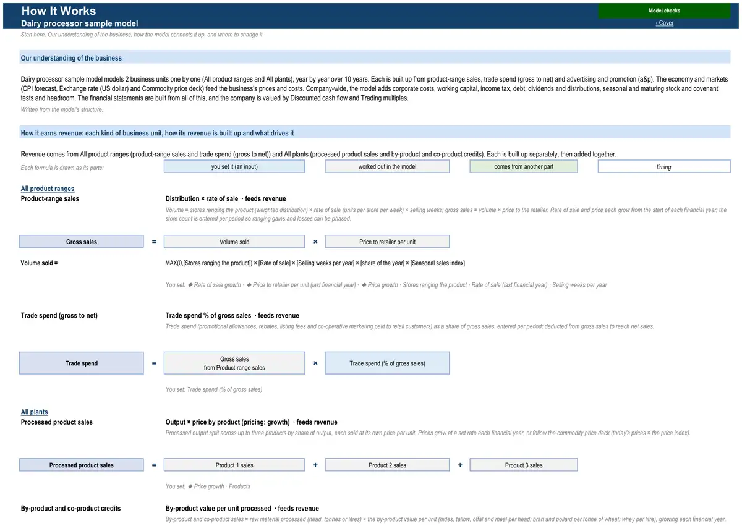The height and width of the screenshot is (526, 742).
Task: Click 'Distribution × rate of sale · feeds revenue' heading
Action: coord(226,199)
